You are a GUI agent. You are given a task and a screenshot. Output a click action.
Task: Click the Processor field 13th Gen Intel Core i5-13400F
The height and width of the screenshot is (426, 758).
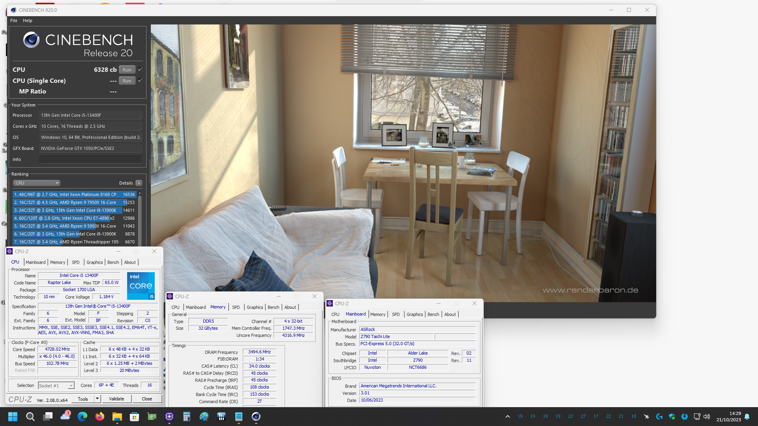click(90, 115)
